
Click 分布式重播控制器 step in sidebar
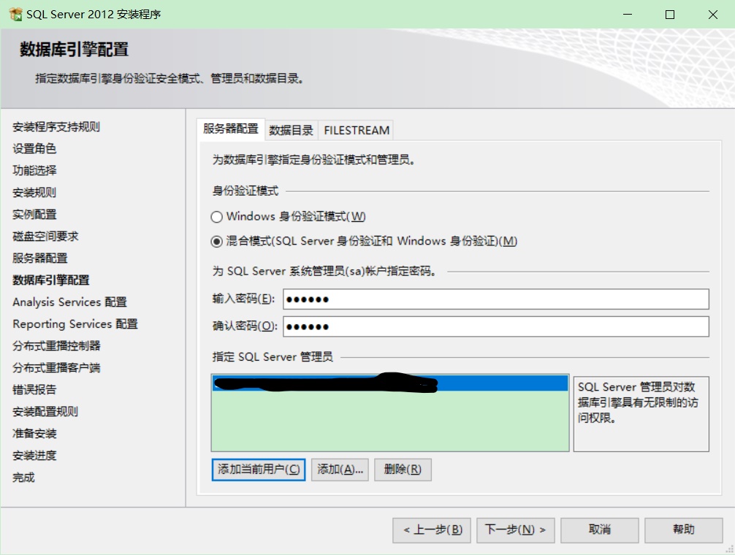coord(56,346)
